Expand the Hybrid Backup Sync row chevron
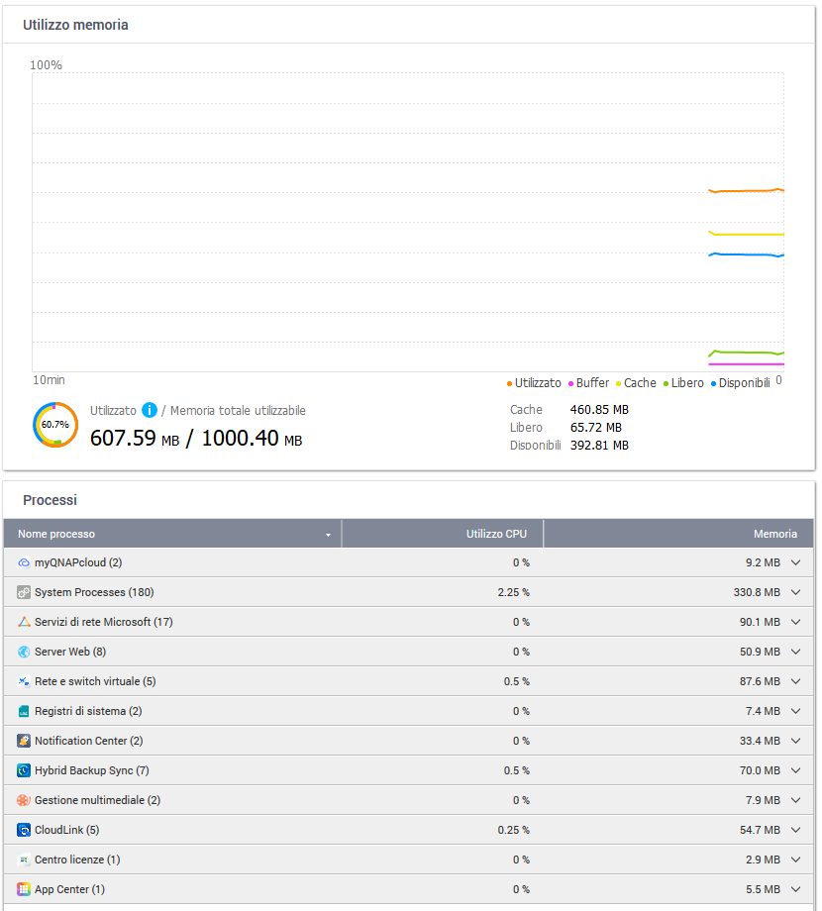Viewport: 822px width, 911px height. coord(795,770)
